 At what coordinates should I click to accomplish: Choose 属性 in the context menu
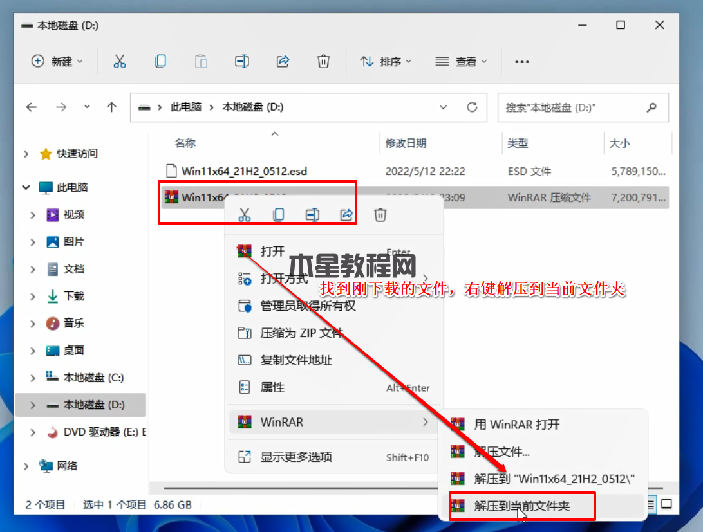point(333,387)
